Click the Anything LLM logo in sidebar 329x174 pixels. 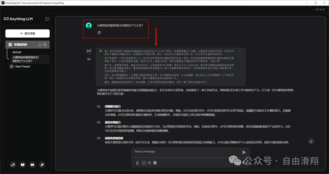click(18, 19)
